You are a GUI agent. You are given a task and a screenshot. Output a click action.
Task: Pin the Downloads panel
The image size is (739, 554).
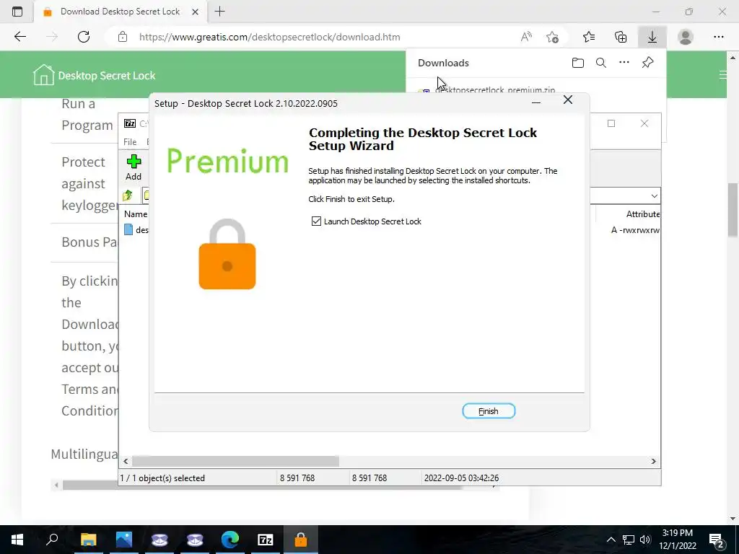pos(647,63)
